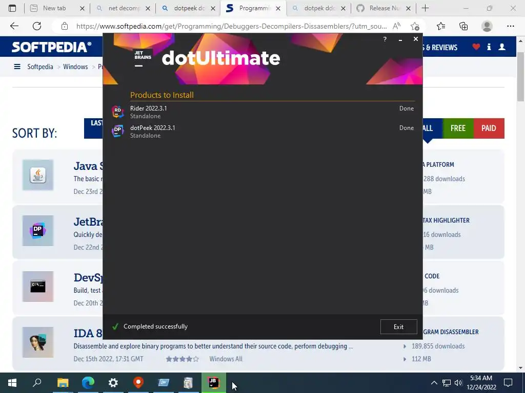525x393 pixels.
Task: Open the DevS listing console thumbnail
Action: [38, 287]
